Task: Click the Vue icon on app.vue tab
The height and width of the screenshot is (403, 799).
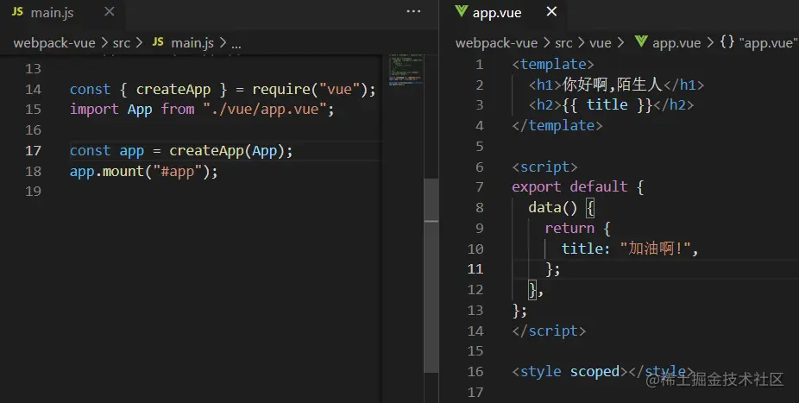Action: tap(461, 11)
